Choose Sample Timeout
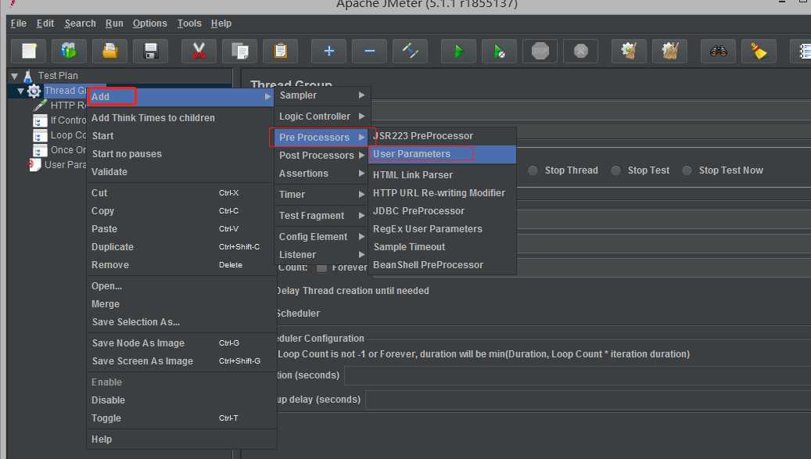Image resolution: width=811 pixels, height=459 pixels. point(442,247)
